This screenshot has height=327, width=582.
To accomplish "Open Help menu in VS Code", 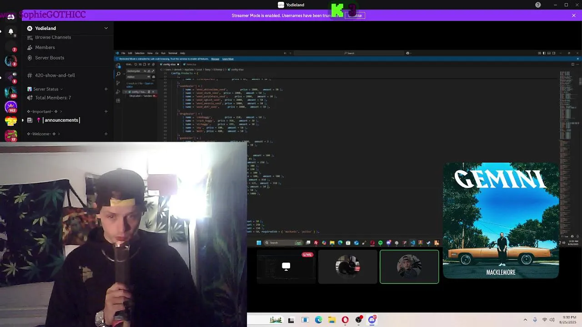I will point(182,53).
